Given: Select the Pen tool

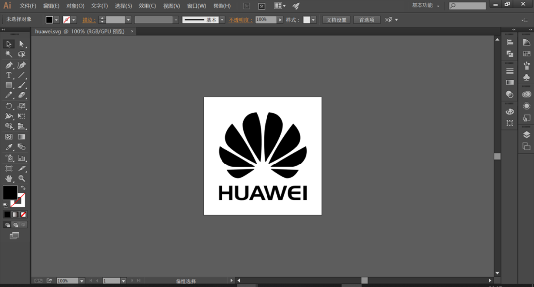Looking at the screenshot, I should click(9, 65).
